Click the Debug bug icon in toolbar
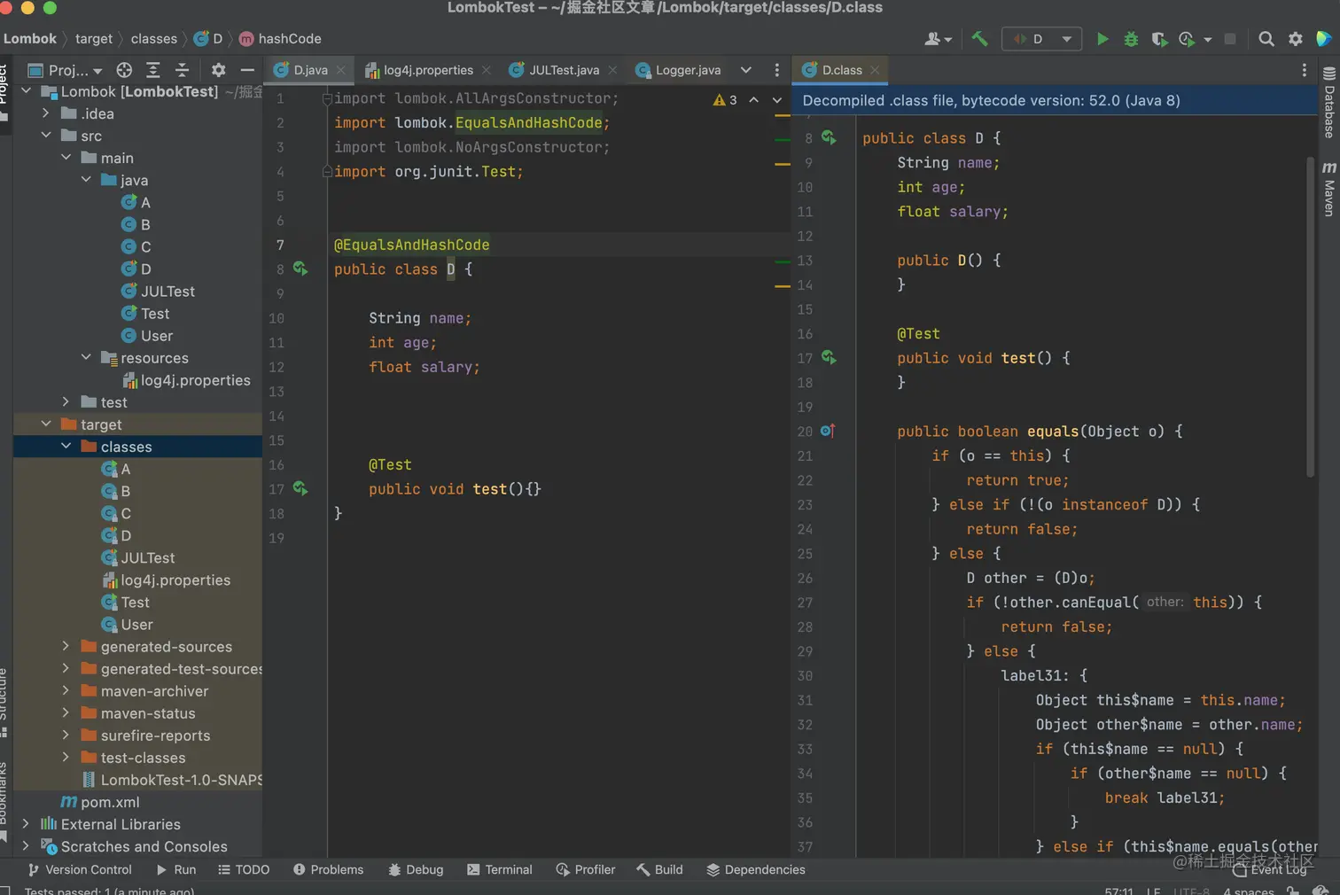Image resolution: width=1340 pixels, height=895 pixels. click(1131, 39)
